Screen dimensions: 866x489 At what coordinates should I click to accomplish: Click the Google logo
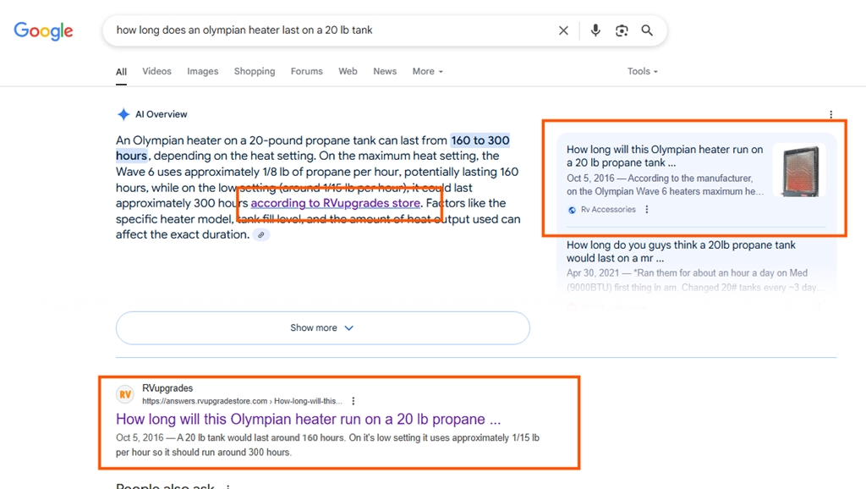click(43, 31)
